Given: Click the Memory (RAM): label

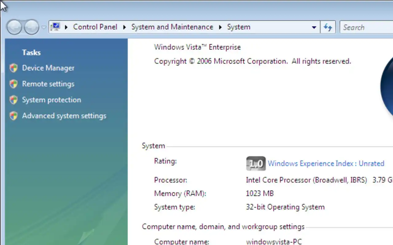Looking at the screenshot, I should (x=180, y=194).
